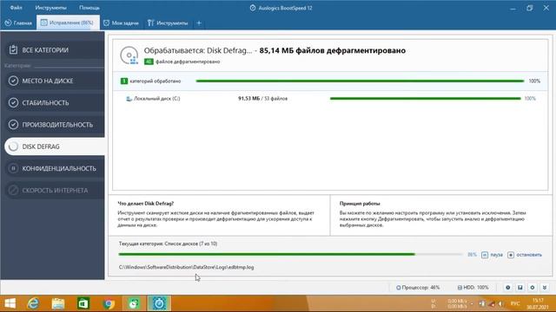The width and height of the screenshot is (556, 312).
Task: Click the save icon in status bar
Action: click(x=520, y=288)
